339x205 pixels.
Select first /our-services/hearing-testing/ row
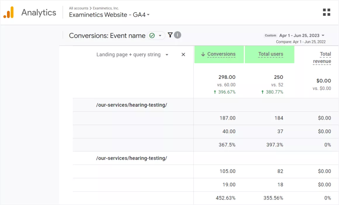click(x=132, y=105)
